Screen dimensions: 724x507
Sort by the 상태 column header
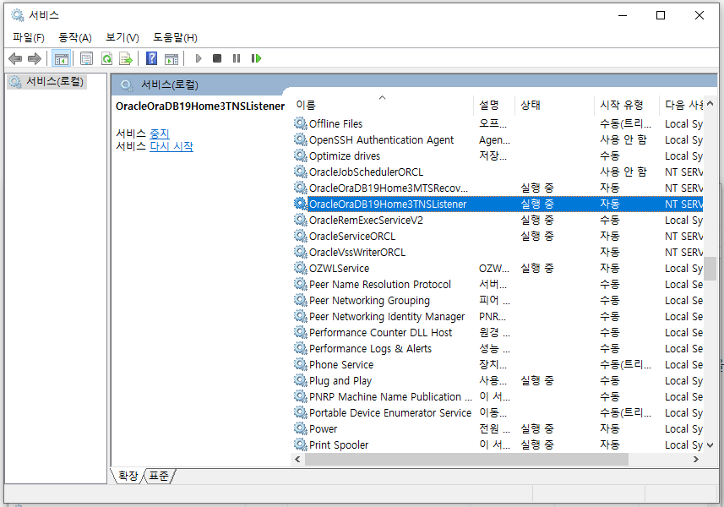(x=554, y=106)
